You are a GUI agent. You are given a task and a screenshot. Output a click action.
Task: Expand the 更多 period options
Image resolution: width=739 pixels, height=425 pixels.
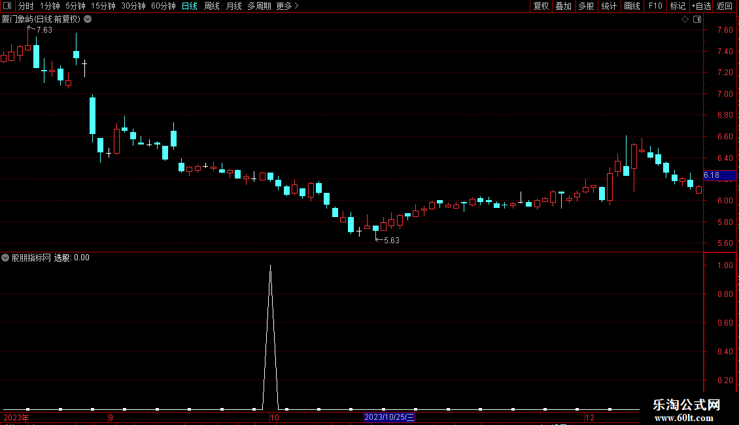(287, 6)
